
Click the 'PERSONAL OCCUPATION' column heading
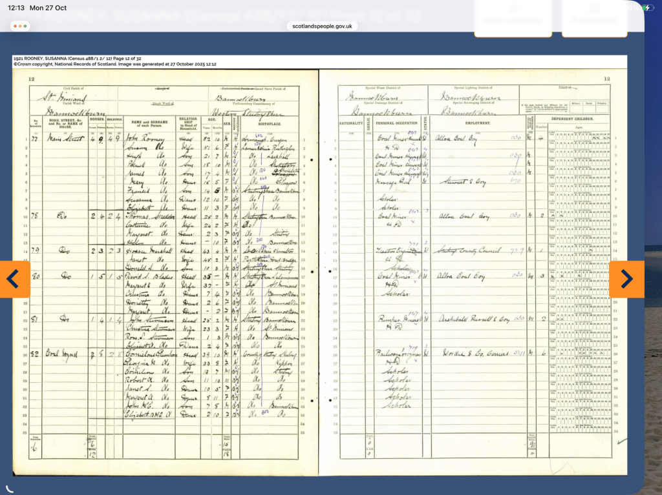click(394, 123)
